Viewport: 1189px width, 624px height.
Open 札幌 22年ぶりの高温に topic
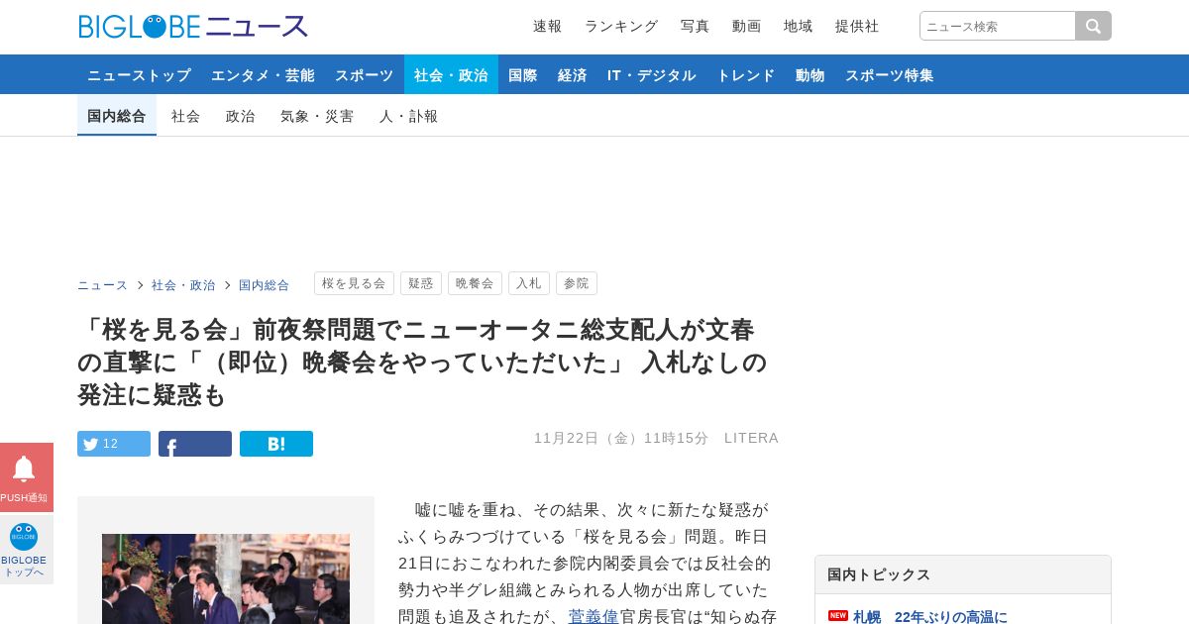930,616
